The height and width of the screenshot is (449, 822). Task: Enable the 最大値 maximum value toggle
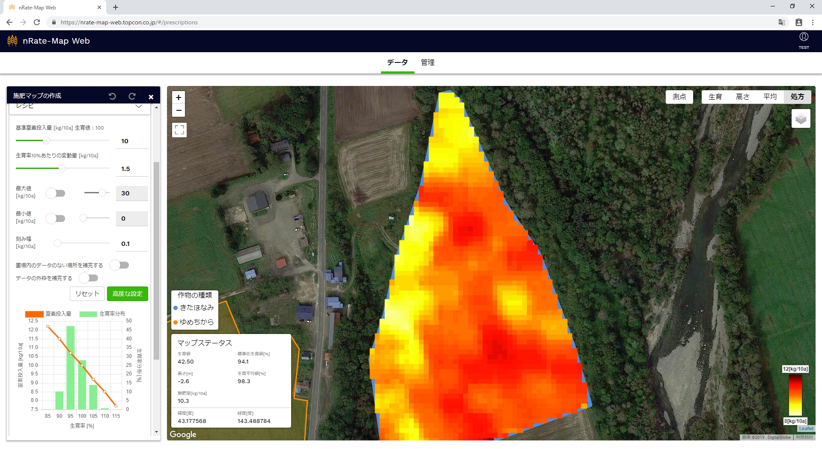click(56, 193)
